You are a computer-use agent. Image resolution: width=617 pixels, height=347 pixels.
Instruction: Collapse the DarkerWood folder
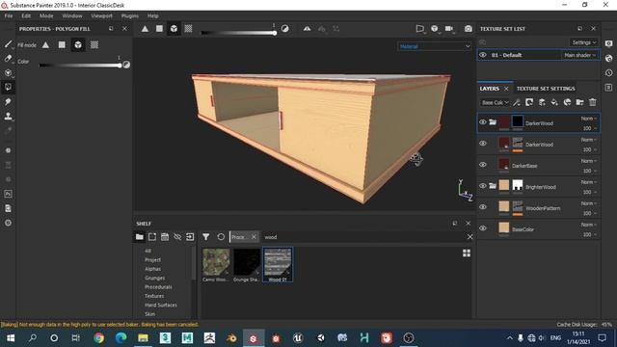click(x=493, y=122)
